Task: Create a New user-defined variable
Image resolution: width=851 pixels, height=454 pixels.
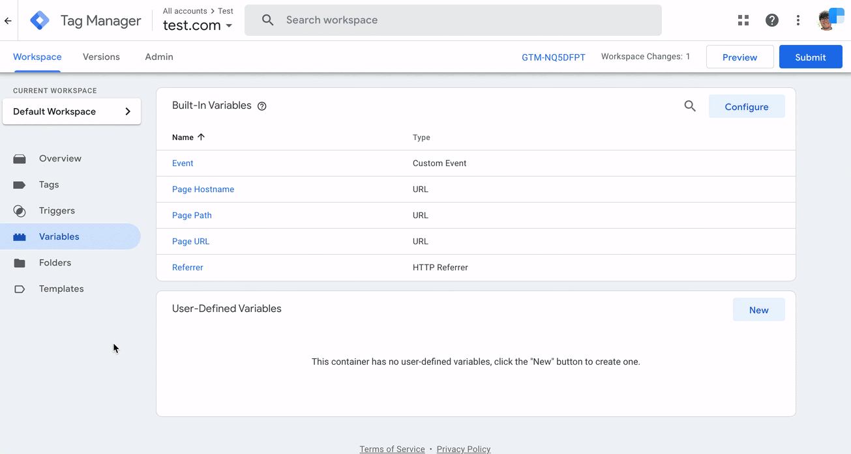Action: pos(758,310)
